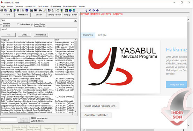
Task: Click the Özet column header
Action: click(x=64, y=40)
